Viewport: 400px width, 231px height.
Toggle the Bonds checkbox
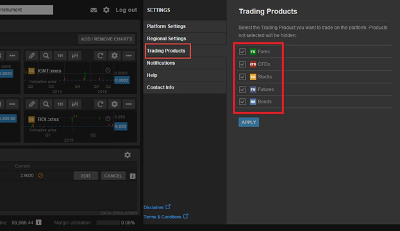242,101
